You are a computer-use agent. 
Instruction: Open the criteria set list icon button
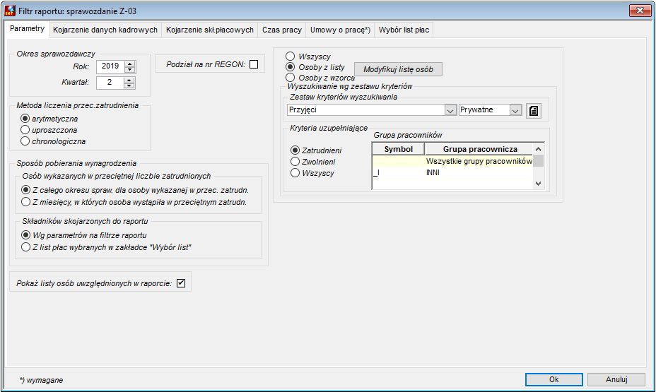tap(534, 111)
